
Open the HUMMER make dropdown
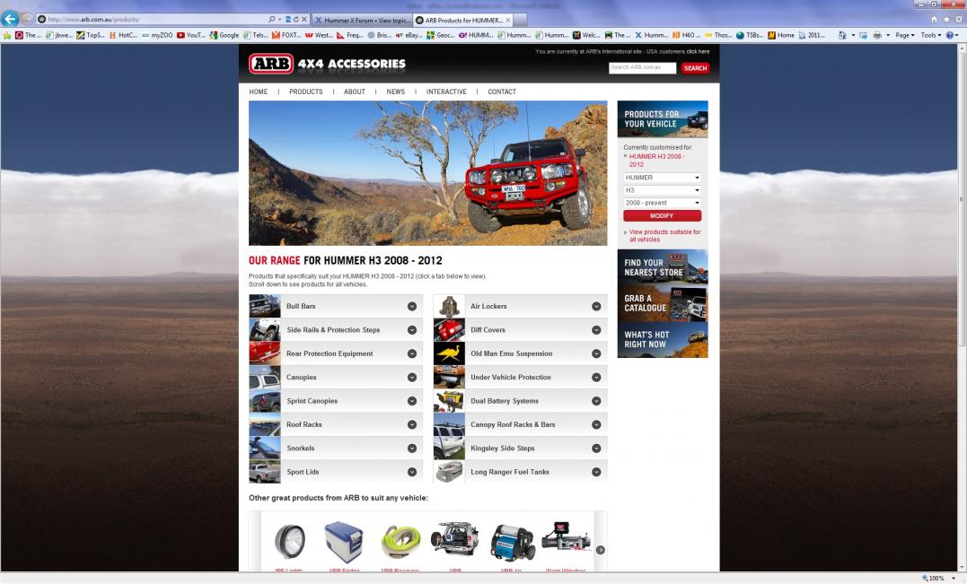click(x=663, y=178)
